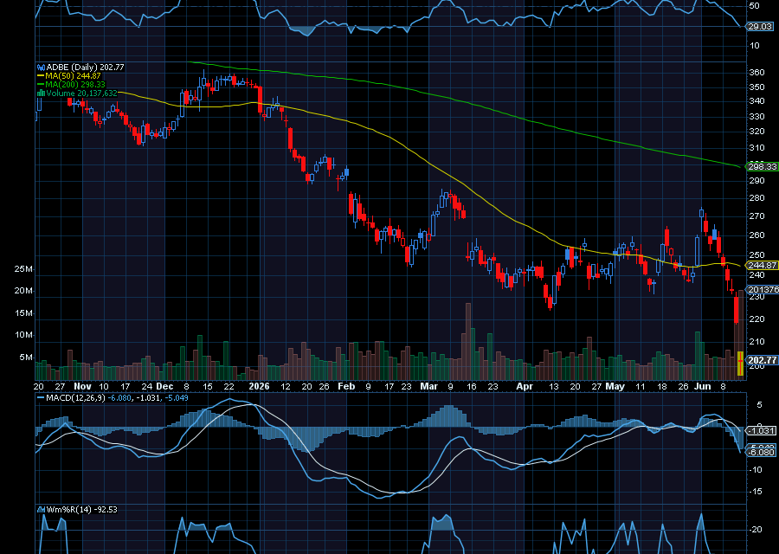Click the -1.031 MACD value tag
Viewport: 779px width, 554px height.
click(761, 431)
